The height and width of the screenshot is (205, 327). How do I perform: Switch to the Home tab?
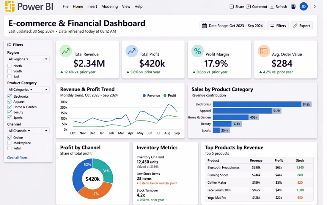coord(78,7)
